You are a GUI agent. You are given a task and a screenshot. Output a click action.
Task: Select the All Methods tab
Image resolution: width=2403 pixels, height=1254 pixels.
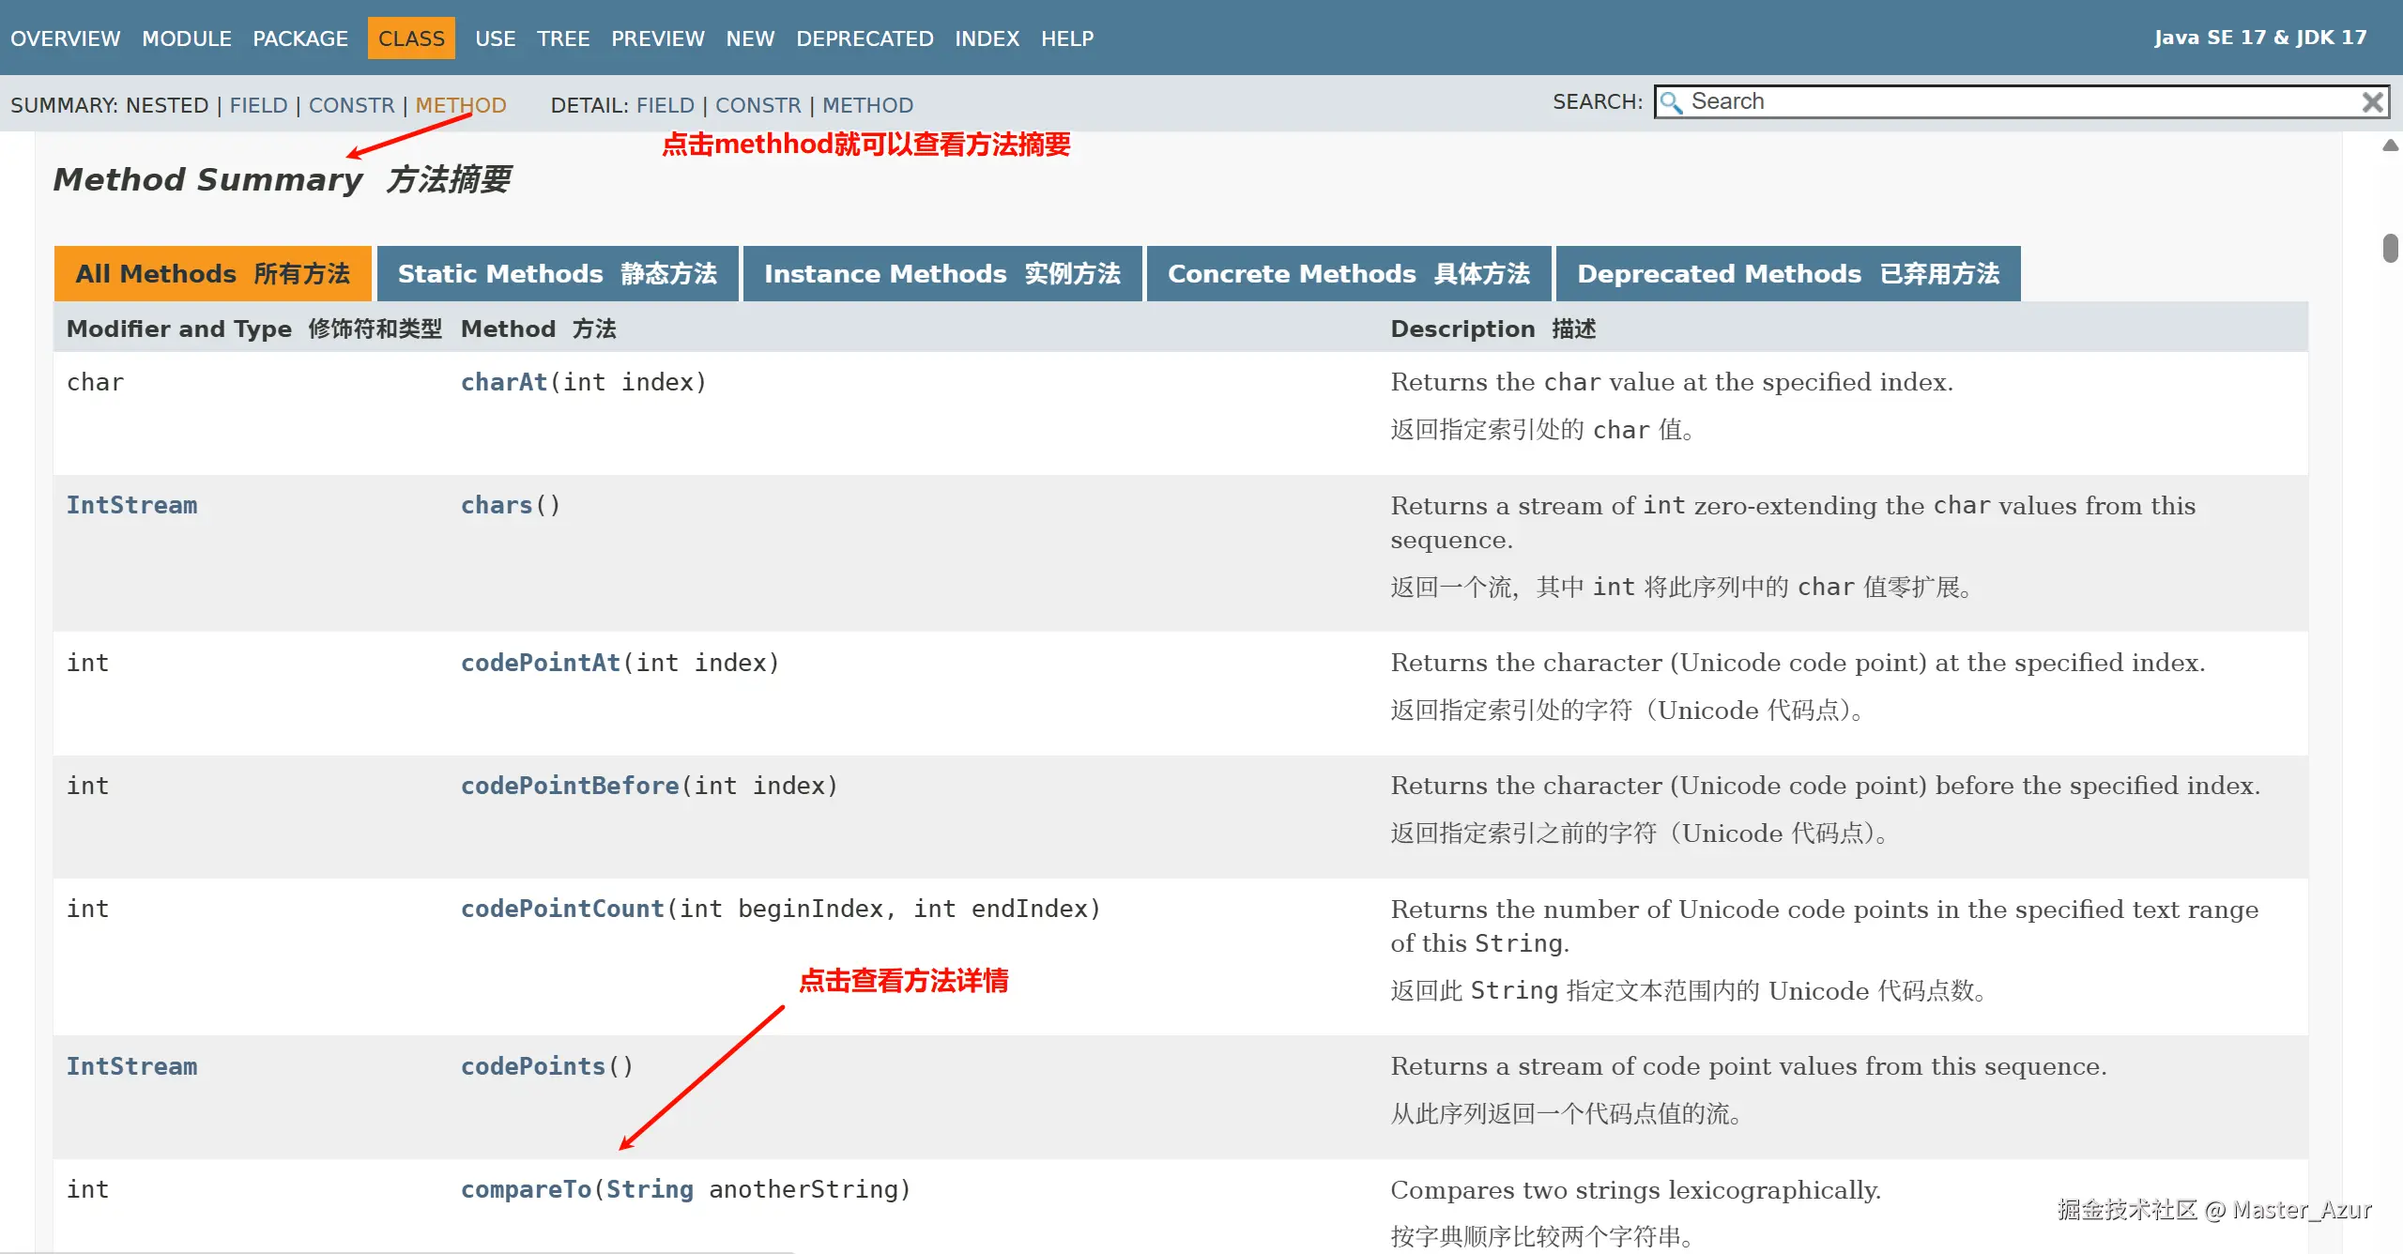point(212,273)
